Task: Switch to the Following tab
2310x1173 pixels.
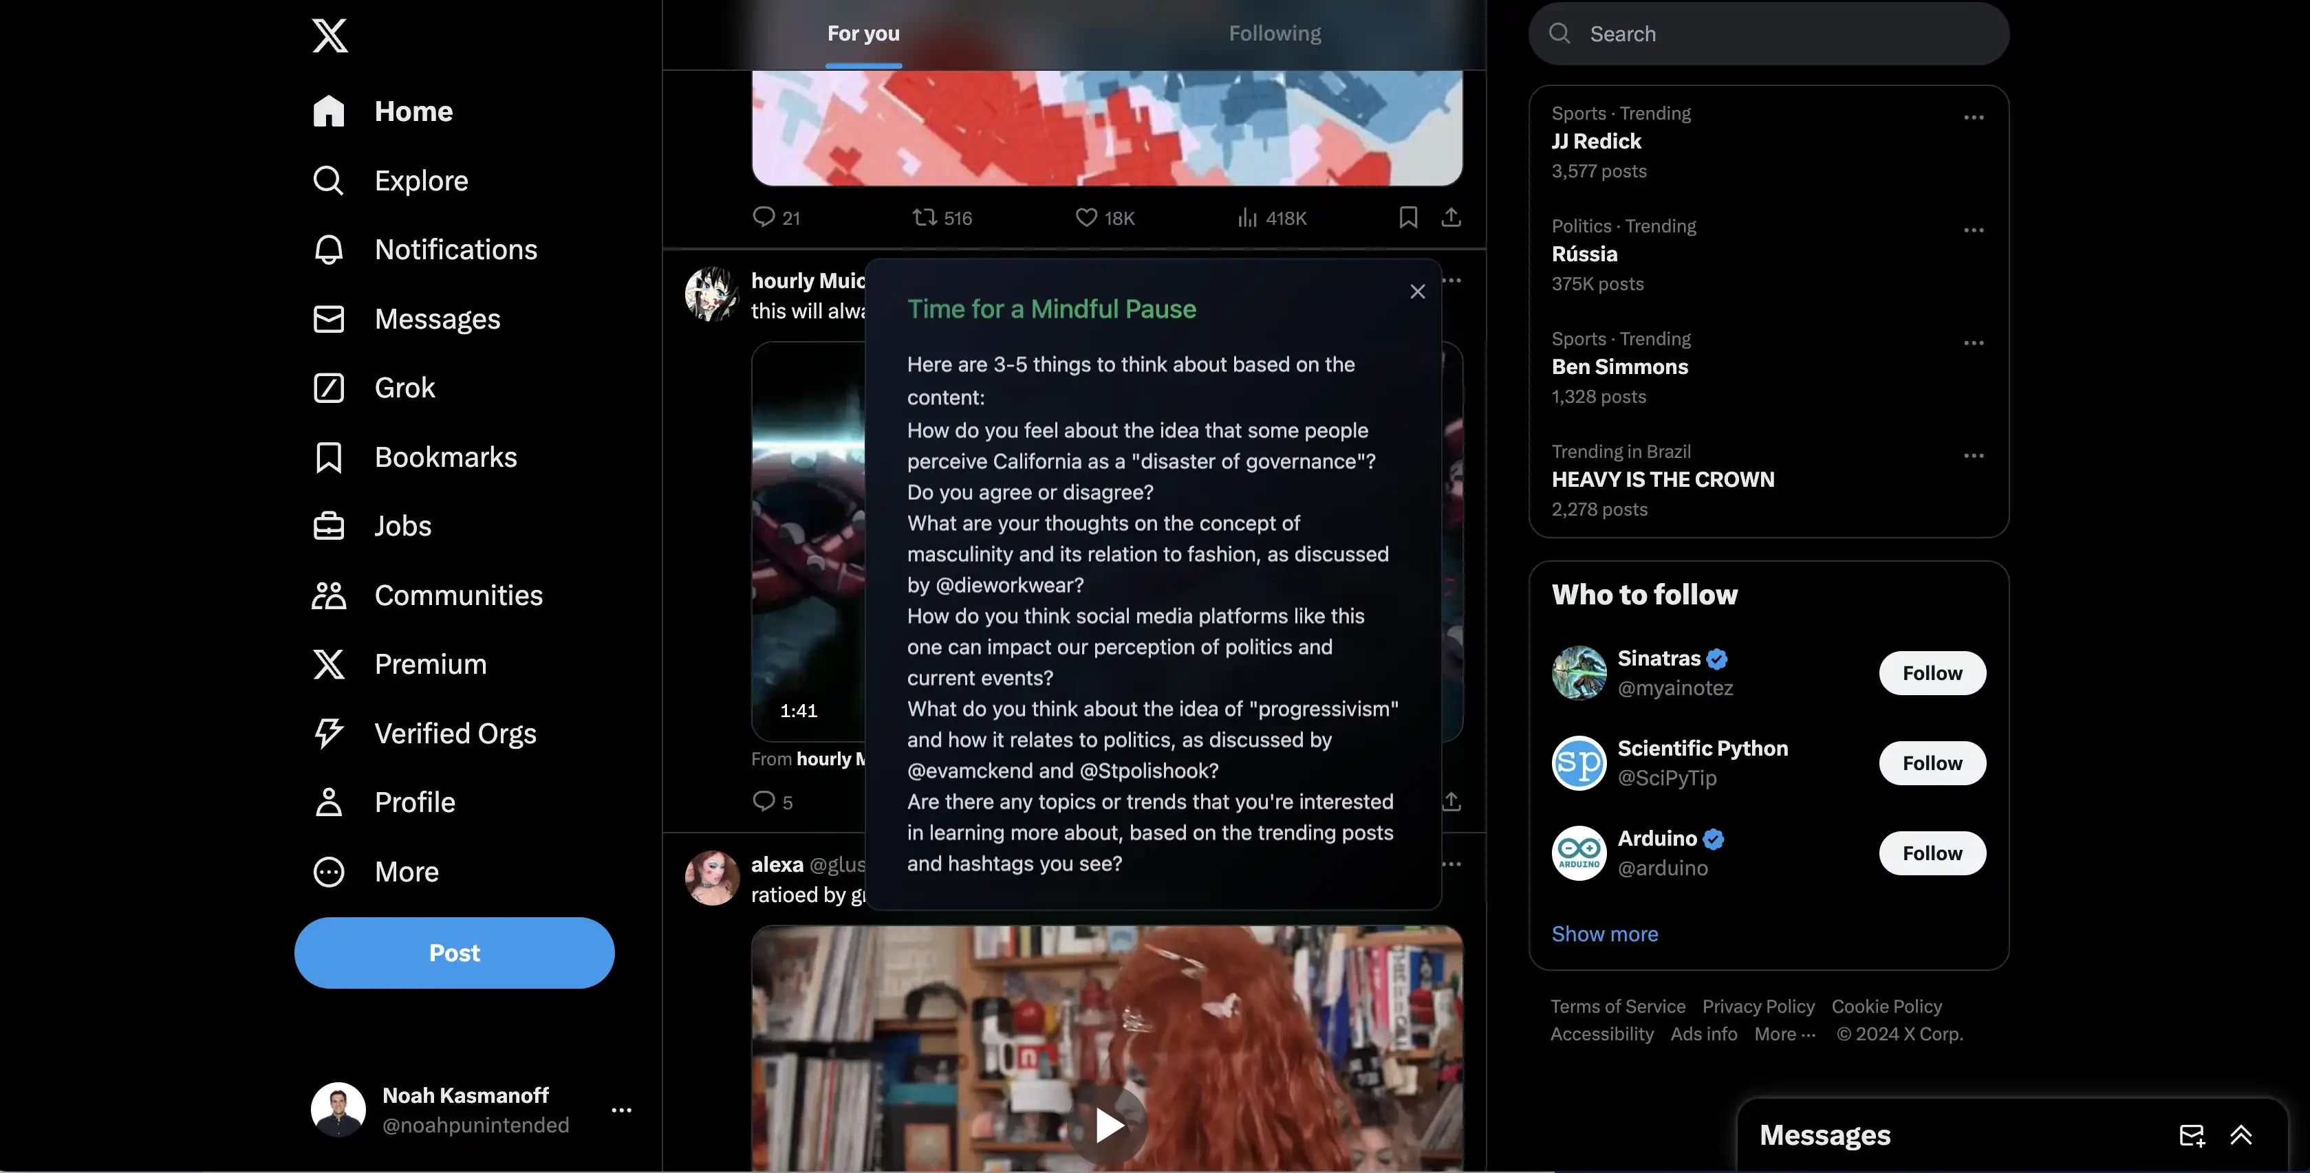Action: [1274, 34]
